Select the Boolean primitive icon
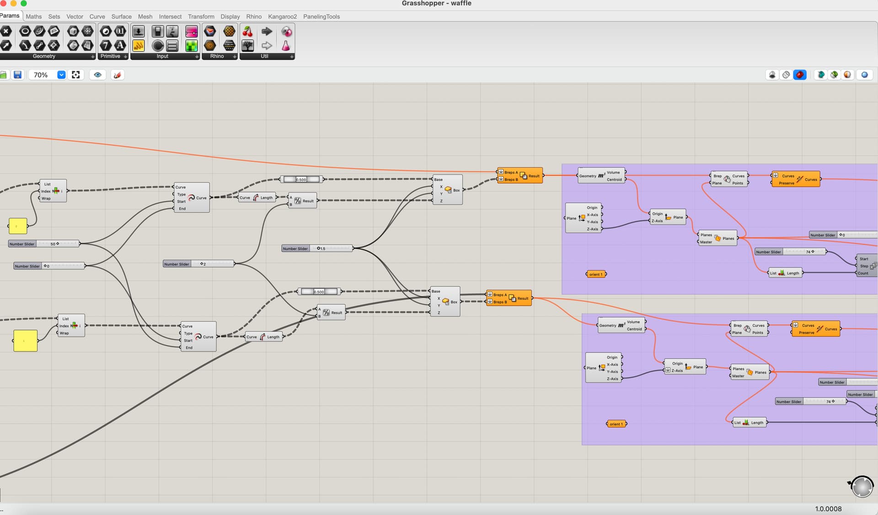Viewport: 878px width, 515px height. (x=106, y=31)
